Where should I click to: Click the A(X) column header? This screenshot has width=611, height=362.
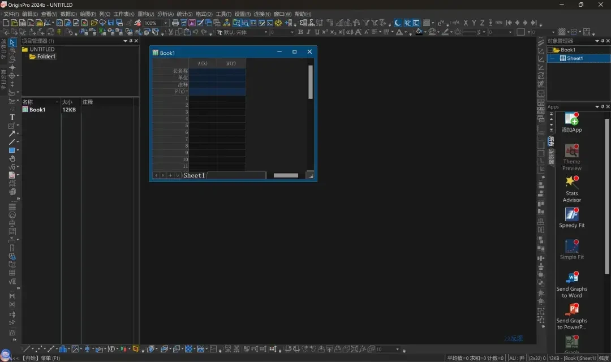[x=203, y=63]
